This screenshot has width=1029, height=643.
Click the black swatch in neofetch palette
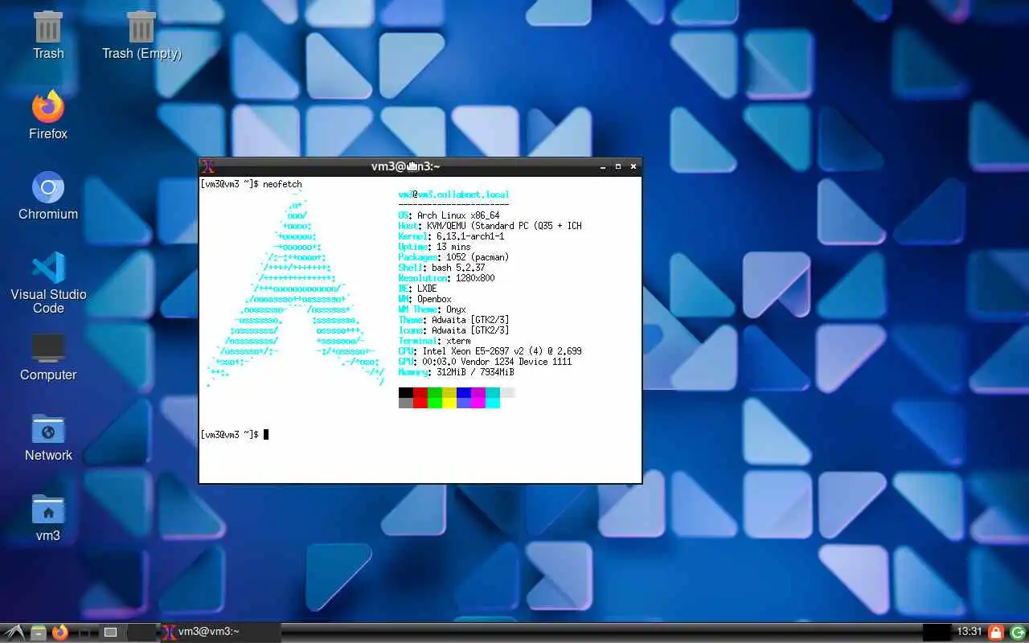(x=406, y=392)
